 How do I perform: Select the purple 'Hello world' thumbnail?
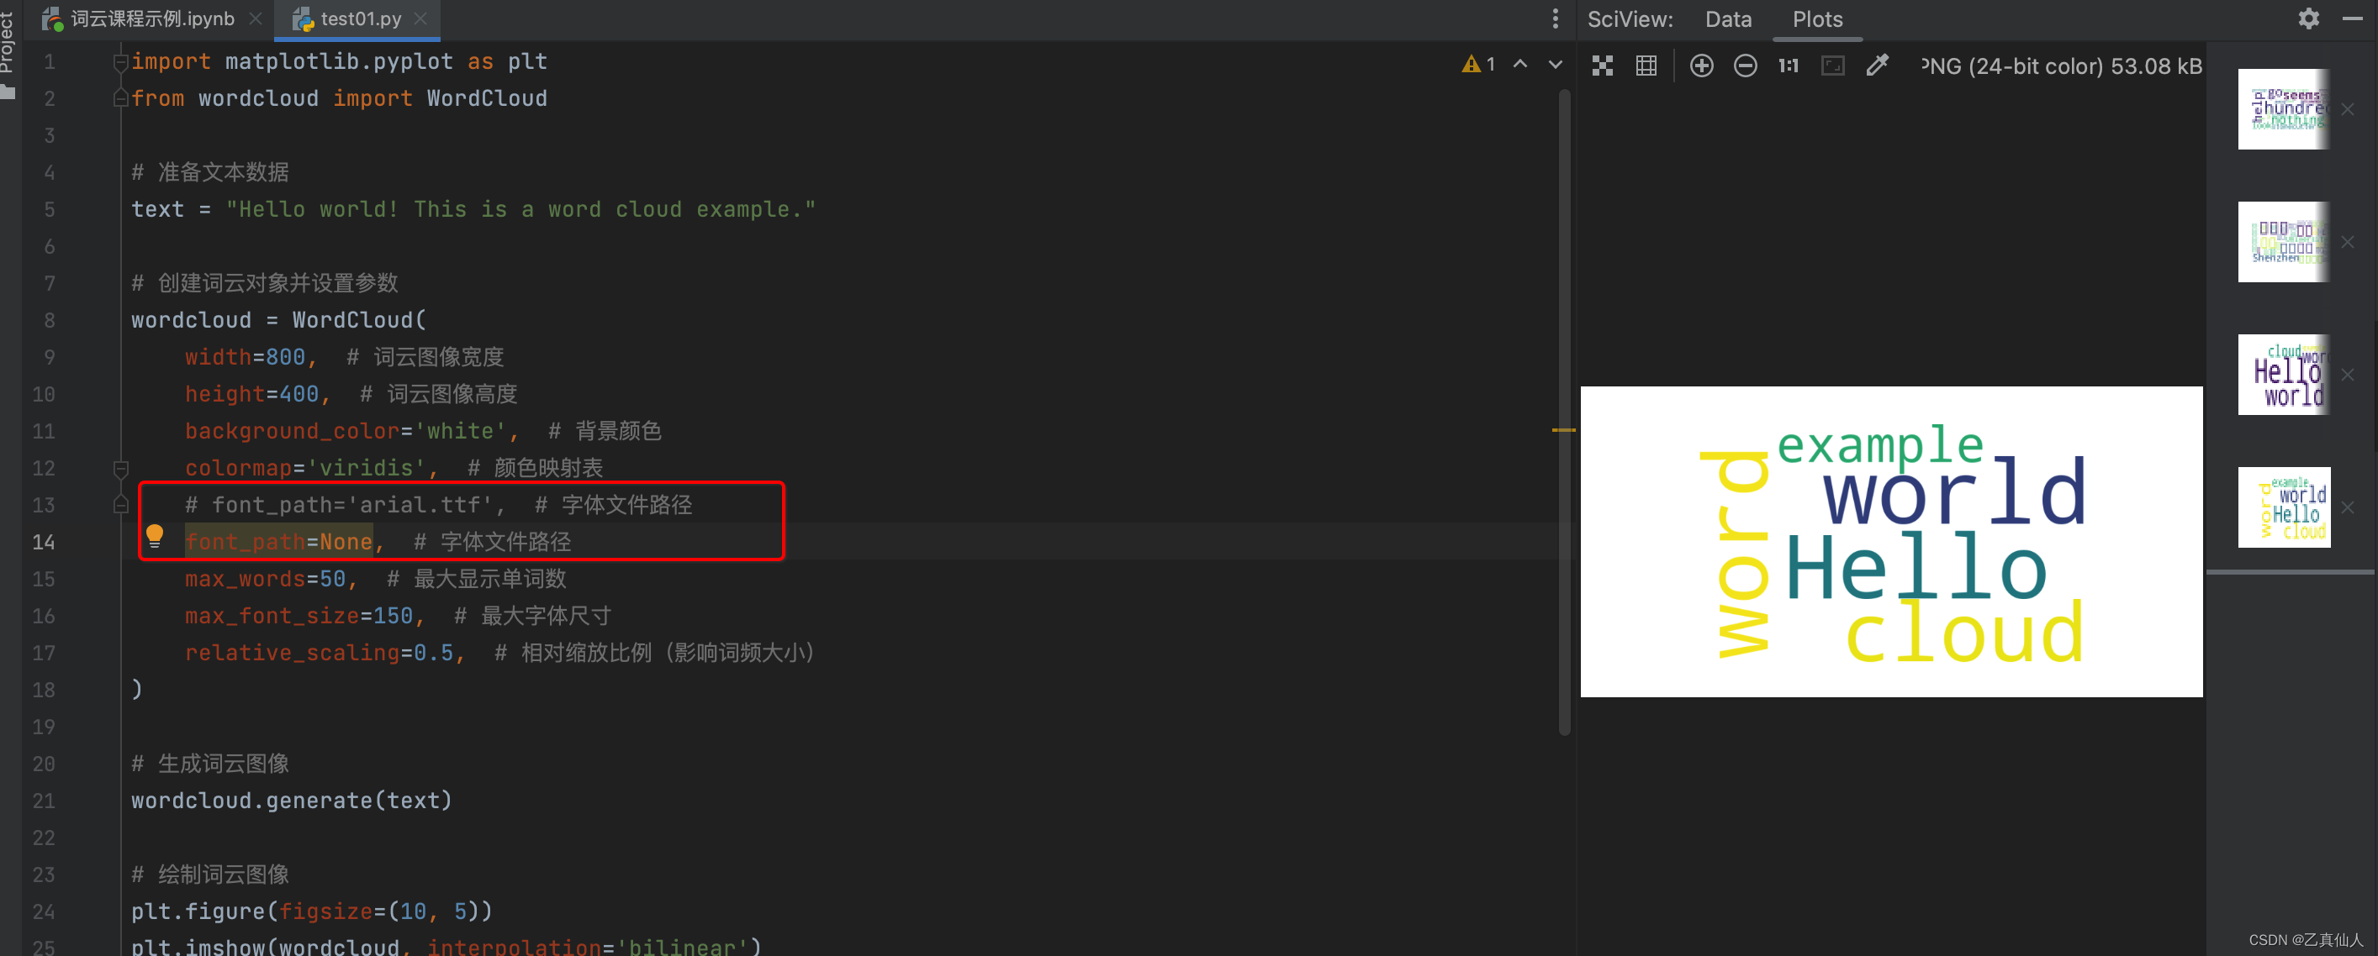click(x=2284, y=375)
